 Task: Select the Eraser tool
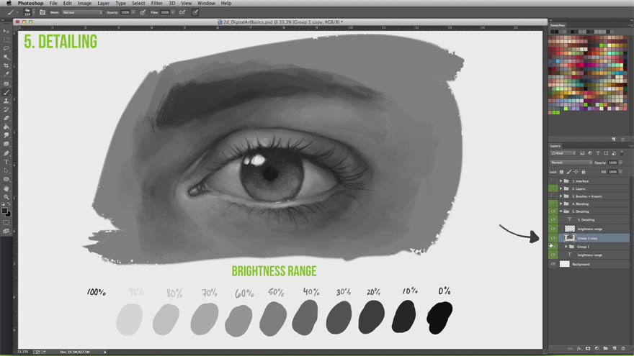(x=6, y=118)
